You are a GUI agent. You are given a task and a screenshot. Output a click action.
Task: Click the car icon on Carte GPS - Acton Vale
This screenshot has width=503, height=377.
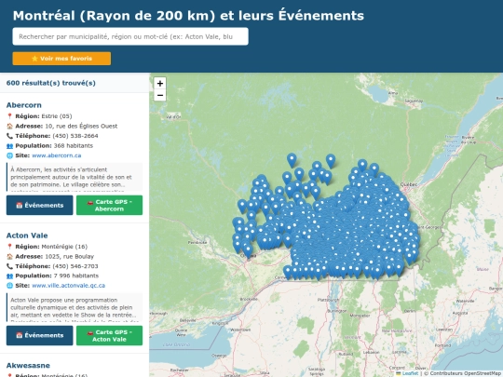[90, 332]
